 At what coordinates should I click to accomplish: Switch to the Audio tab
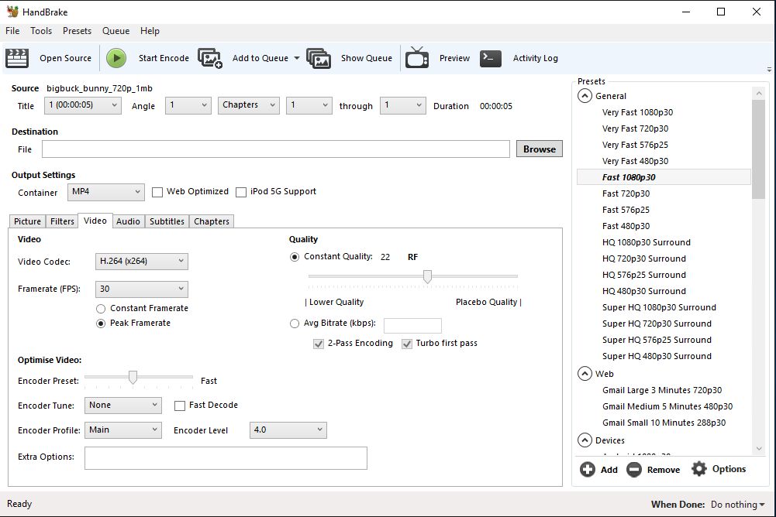coord(128,221)
